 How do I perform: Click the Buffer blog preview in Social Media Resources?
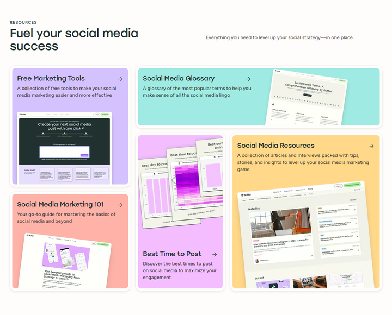[x=306, y=235]
